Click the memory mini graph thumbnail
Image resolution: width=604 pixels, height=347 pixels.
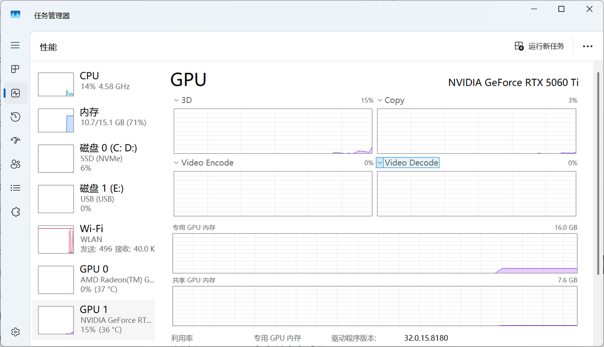(x=56, y=120)
